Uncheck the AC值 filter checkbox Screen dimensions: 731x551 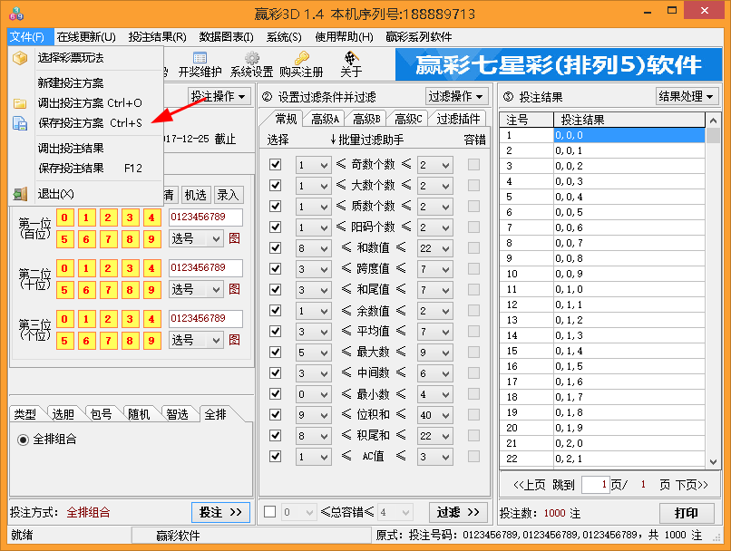276,456
